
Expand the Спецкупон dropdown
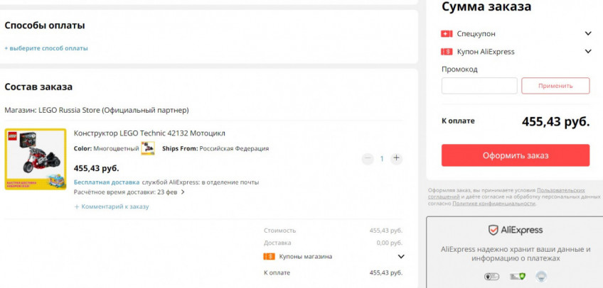pyautogui.click(x=588, y=33)
